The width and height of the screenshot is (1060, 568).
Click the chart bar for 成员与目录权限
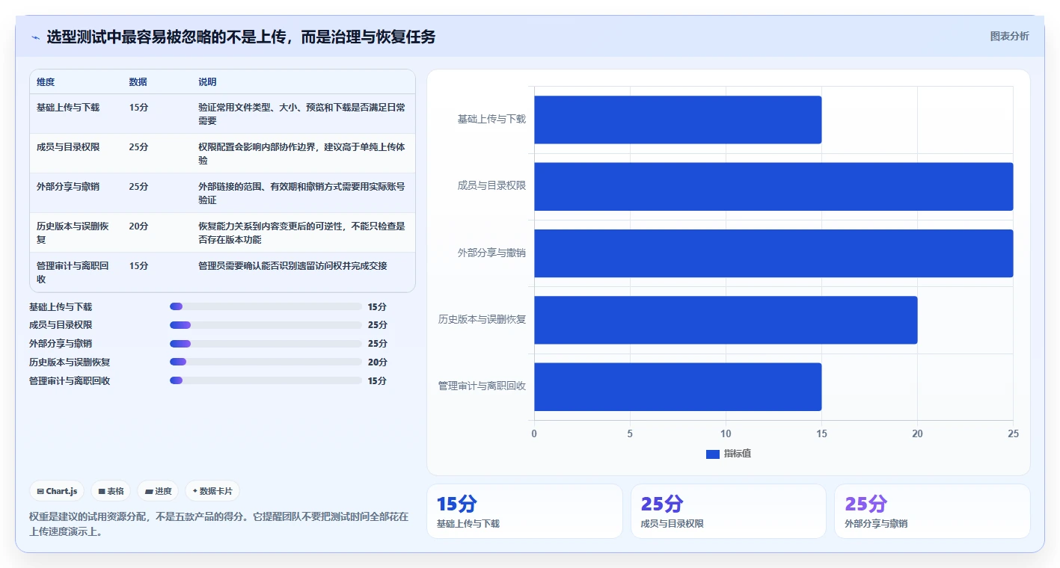pos(773,186)
